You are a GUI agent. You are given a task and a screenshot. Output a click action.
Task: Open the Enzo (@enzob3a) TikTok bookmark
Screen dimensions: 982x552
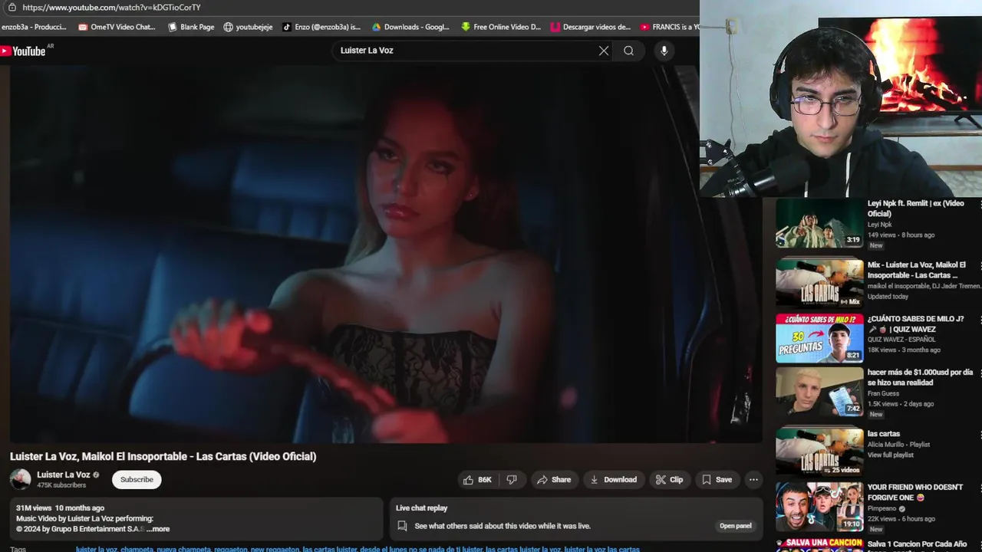tap(321, 27)
